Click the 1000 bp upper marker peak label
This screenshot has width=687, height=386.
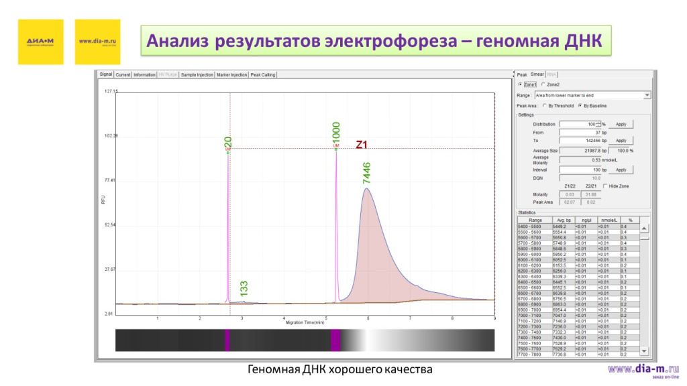pos(337,131)
